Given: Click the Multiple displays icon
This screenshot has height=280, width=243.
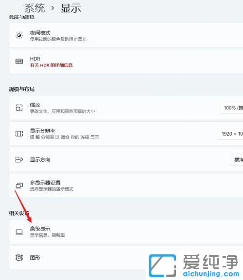Looking at the screenshot, I should point(19,186).
